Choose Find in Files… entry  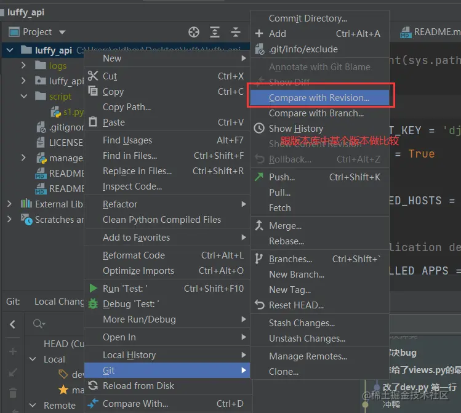167,155
